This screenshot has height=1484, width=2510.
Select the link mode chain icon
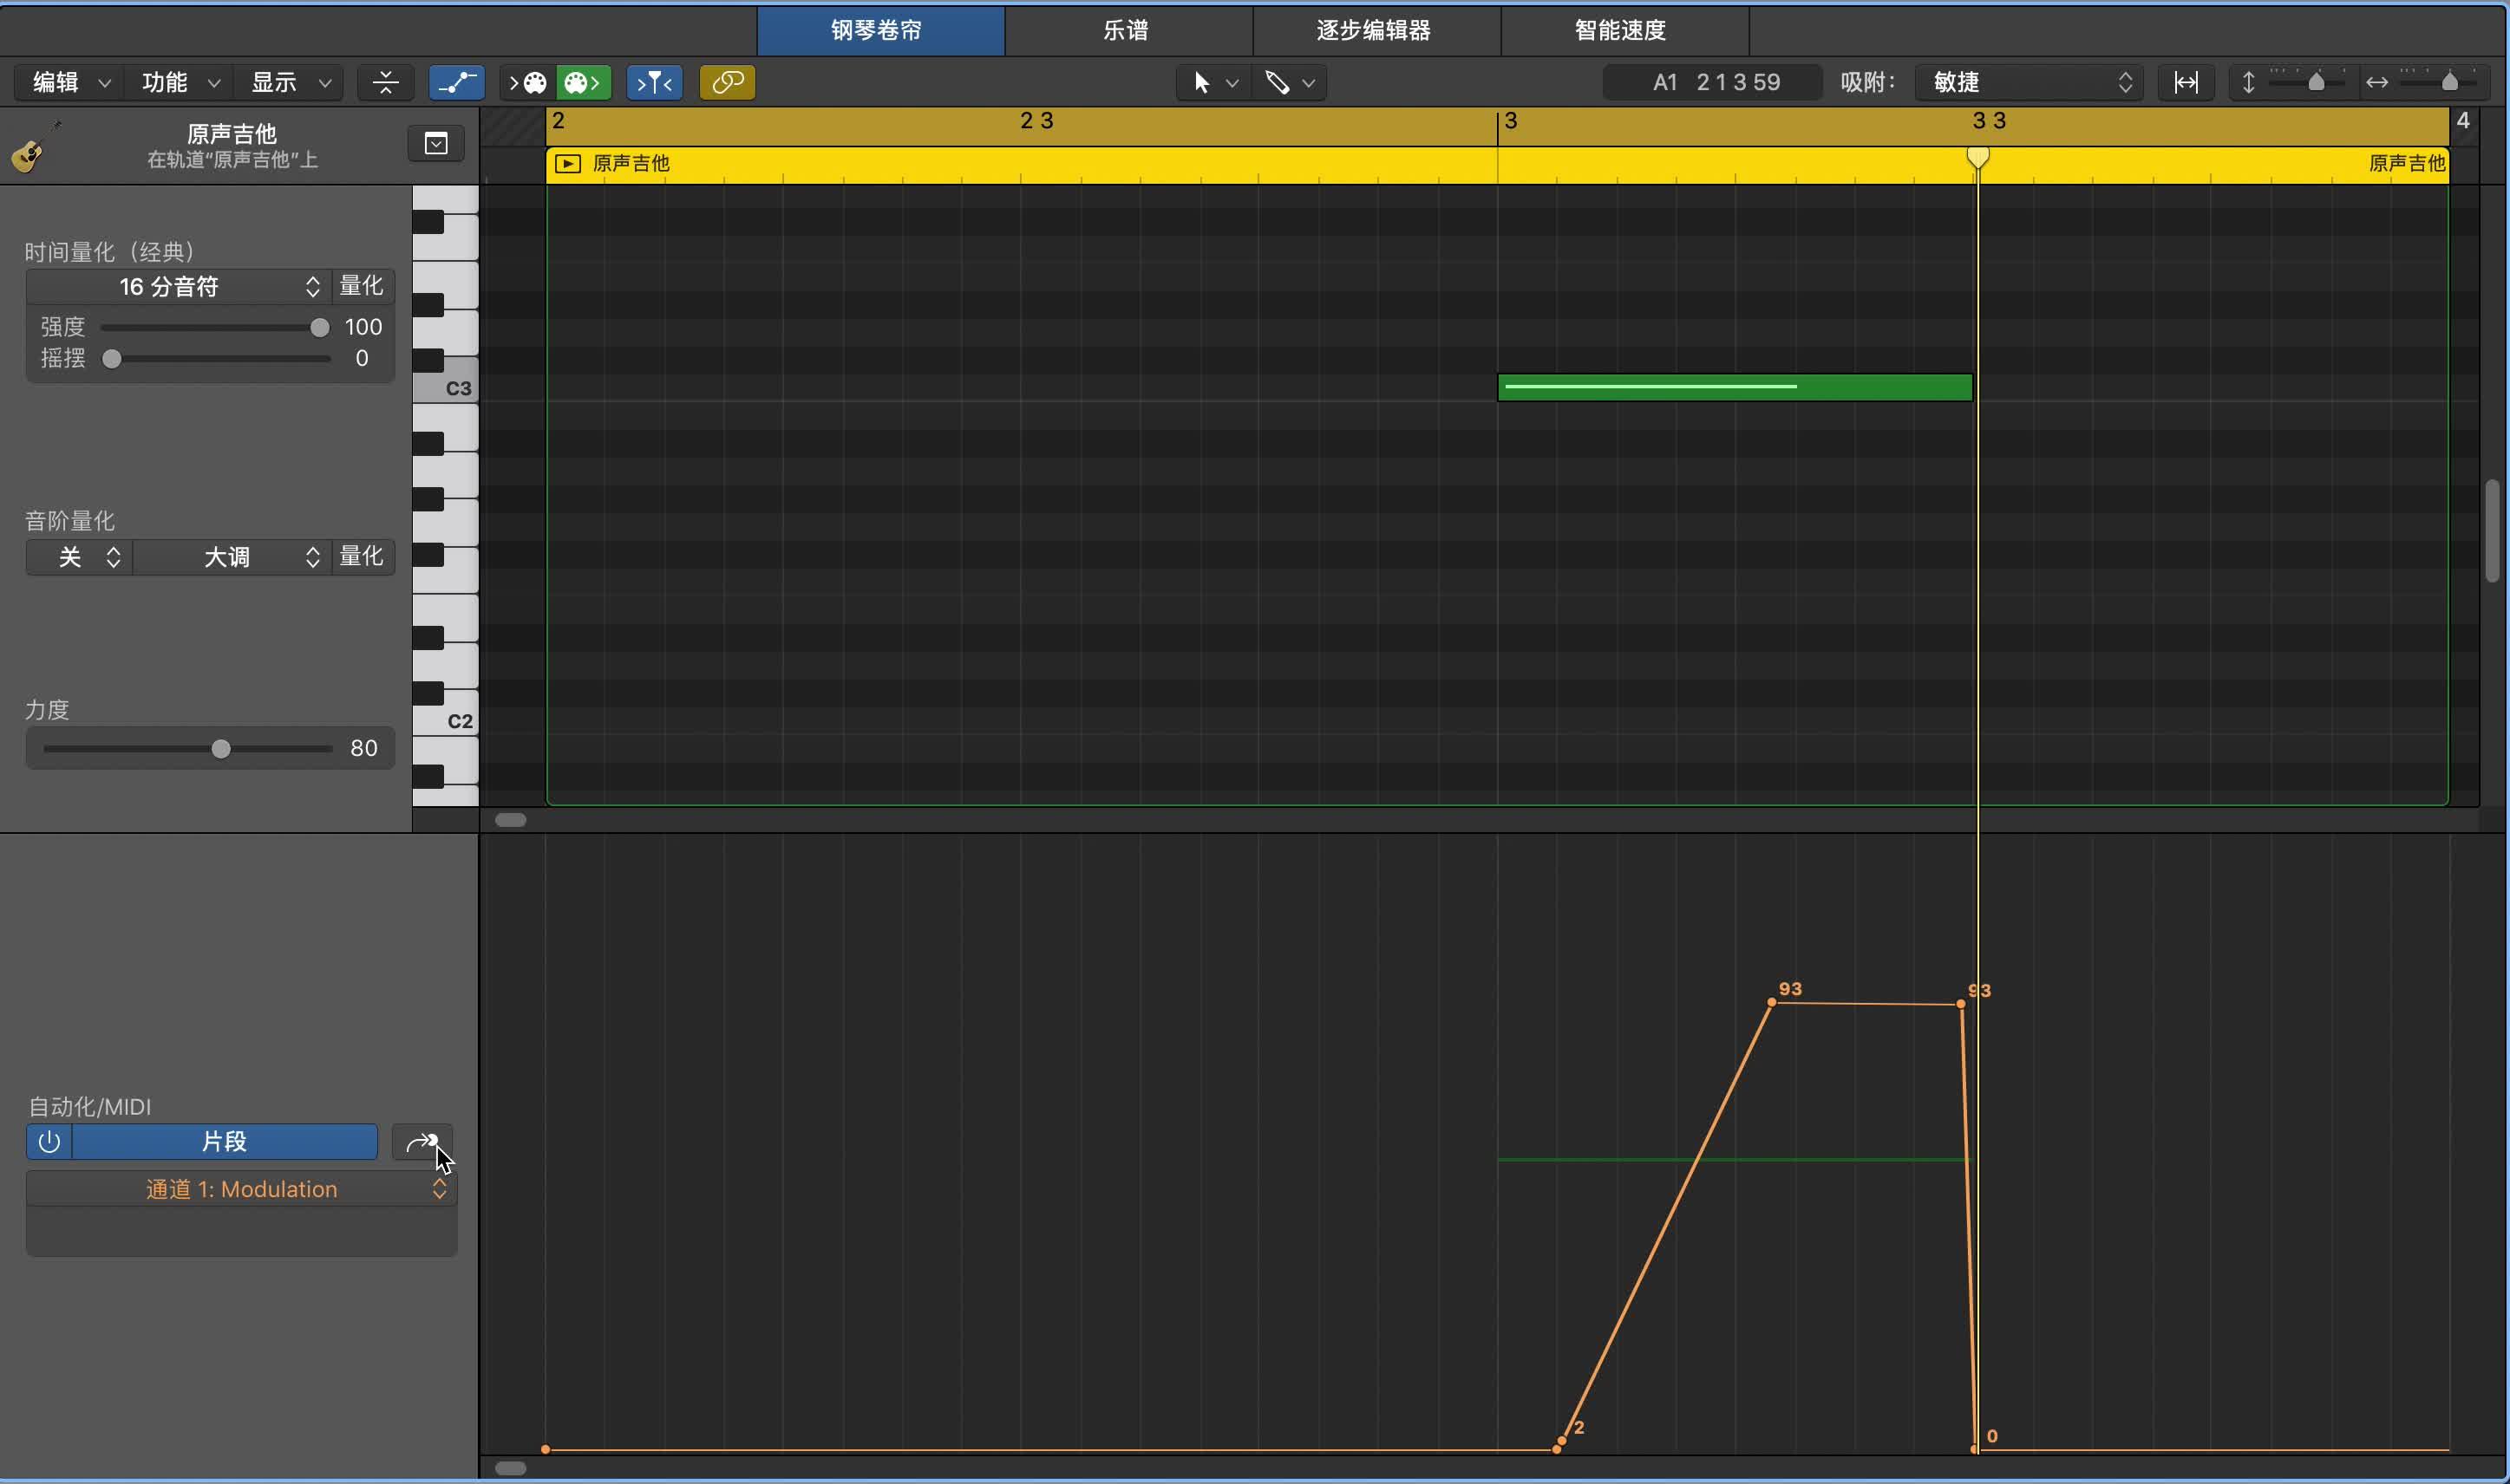pos(728,82)
